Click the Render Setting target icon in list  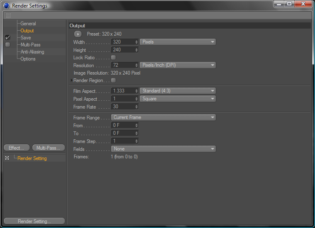point(7,158)
